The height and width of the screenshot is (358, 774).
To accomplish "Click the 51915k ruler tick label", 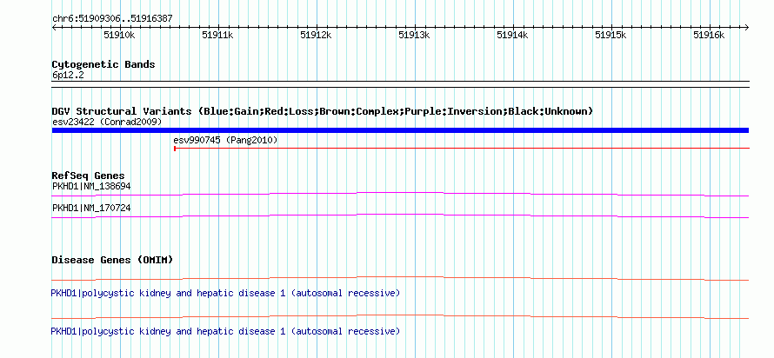I will [611, 35].
